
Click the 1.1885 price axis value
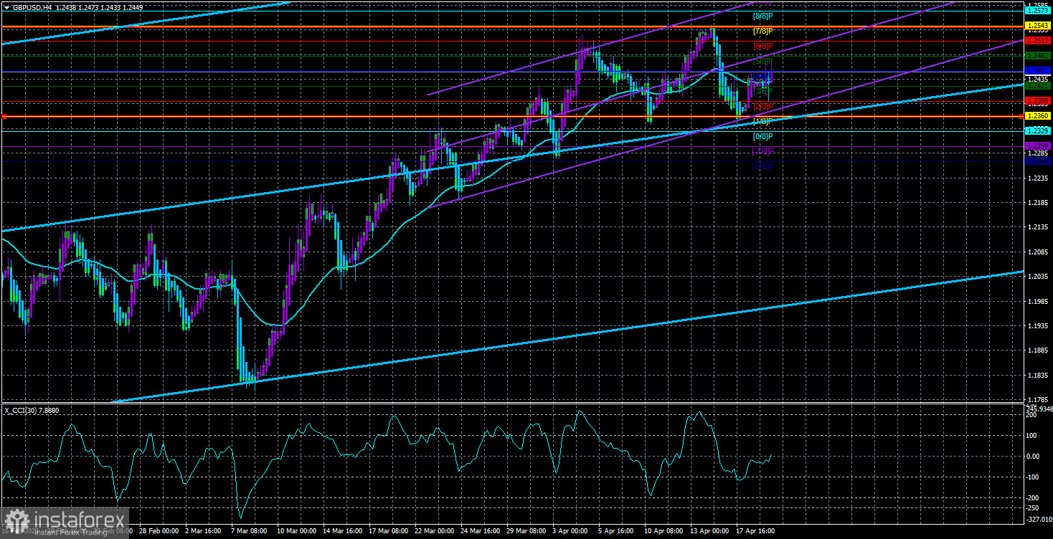click(1038, 351)
